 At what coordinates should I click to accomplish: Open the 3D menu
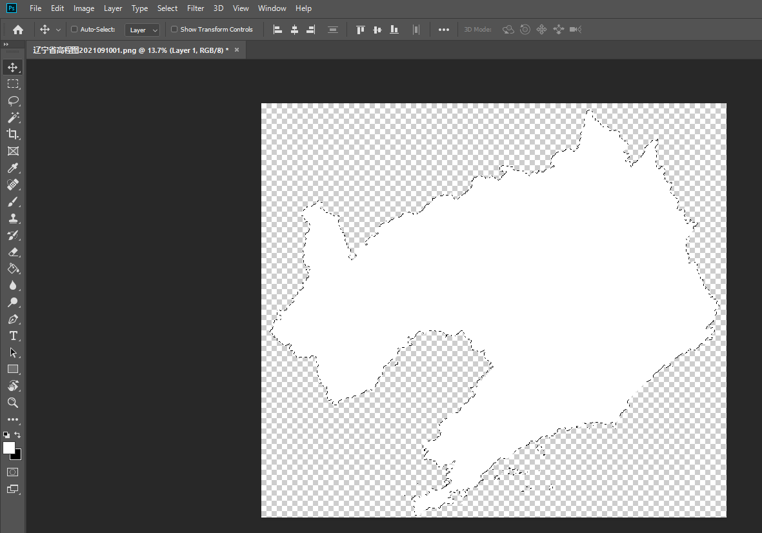(x=218, y=8)
